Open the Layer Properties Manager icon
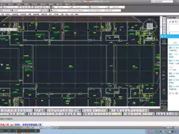 click(2, 11)
